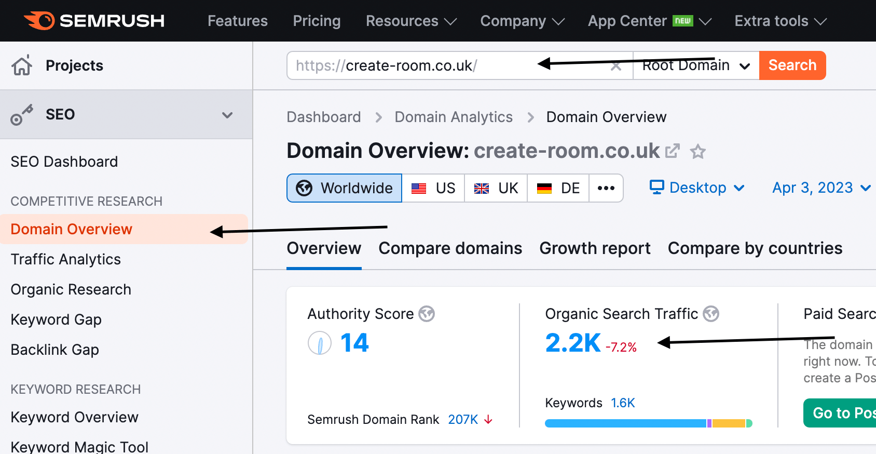This screenshot has width=876, height=454.
Task: Click the yellow segment of keywords bar
Action: (729, 423)
